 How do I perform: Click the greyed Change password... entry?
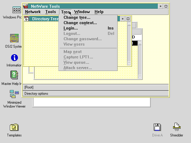88,39
